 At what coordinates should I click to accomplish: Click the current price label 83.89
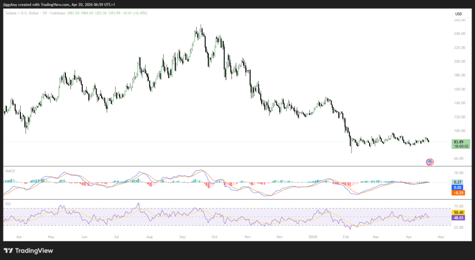click(x=459, y=142)
